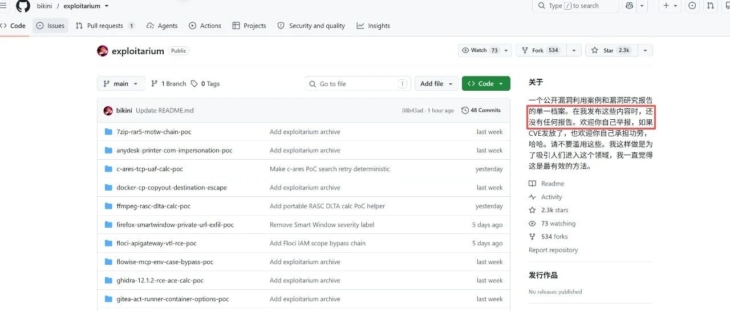Watch the repository via Watch button
This screenshot has width=730, height=311.
click(480, 50)
